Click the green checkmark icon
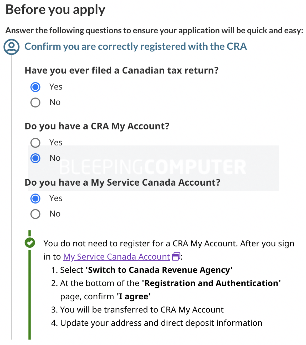The image size is (306, 345). pyautogui.click(x=30, y=243)
